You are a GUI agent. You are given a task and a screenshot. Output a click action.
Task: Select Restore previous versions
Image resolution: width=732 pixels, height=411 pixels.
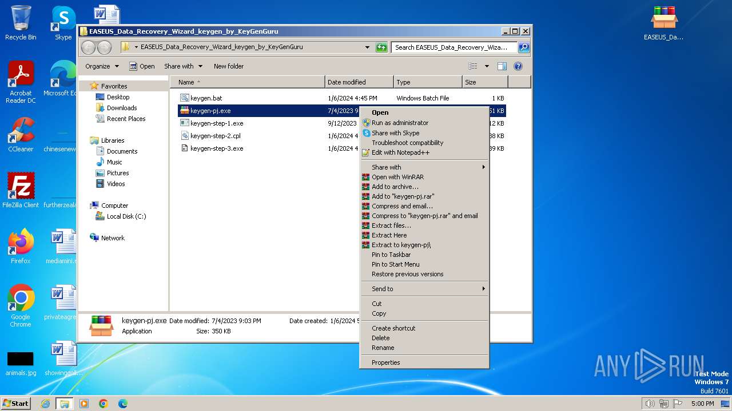pyautogui.click(x=424, y=274)
